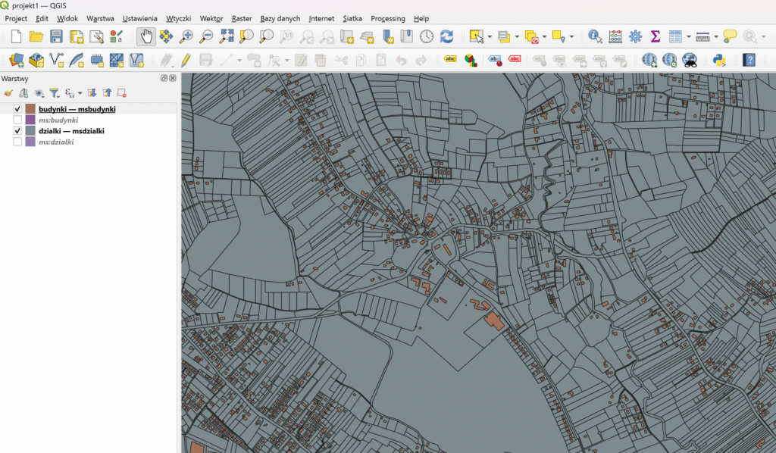
Task: Open the Wektor menu
Action: [211, 18]
